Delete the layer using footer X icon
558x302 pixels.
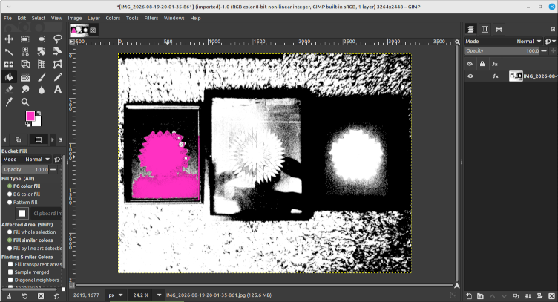point(551,296)
